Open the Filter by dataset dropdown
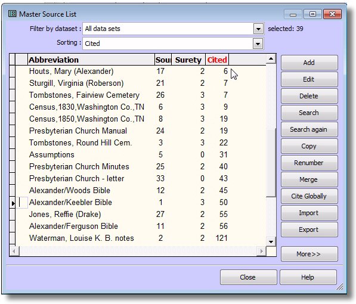Image resolution: width=356 pixels, height=304 pixels. (258, 29)
